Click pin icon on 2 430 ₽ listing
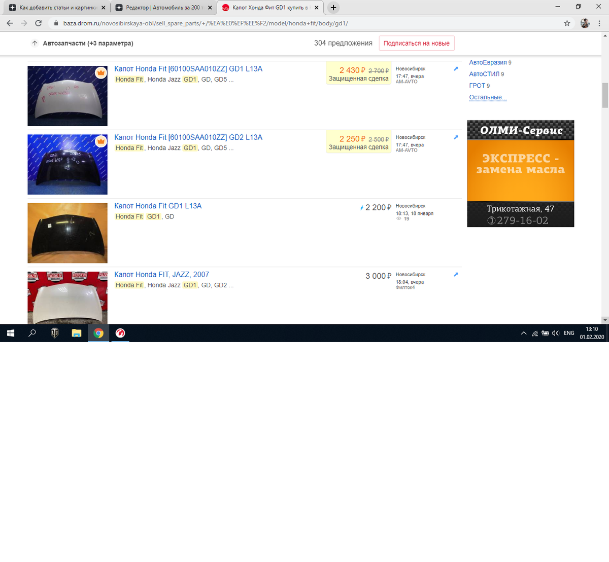The height and width of the screenshot is (562, 609). click(x=456, y=69)
